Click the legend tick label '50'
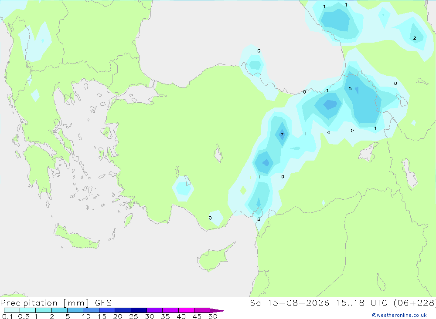436x319 pixels. 213,316
